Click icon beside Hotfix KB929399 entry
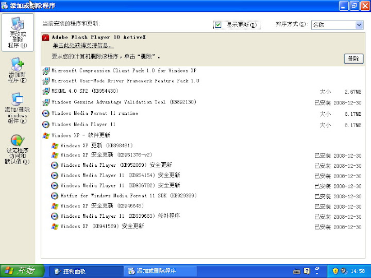This screenshot has height=278, width=371. (x=55, y=196)
